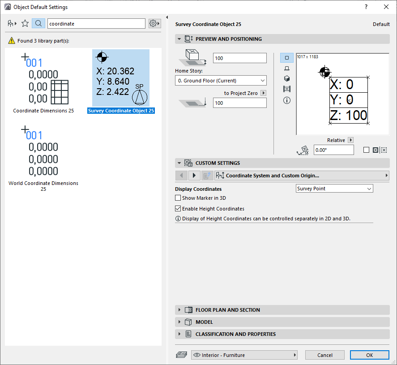The height and width of the screenshot is (365, 397).
Task: Open Coordinate System and Custom Origin page list
Action: click(x=302, y=176)
